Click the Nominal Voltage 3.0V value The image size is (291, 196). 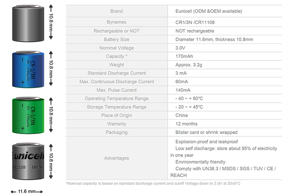[x=180, y=48]
